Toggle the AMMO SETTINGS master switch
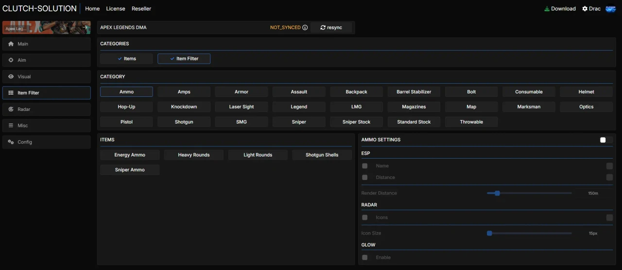 (x=606, y=140)
